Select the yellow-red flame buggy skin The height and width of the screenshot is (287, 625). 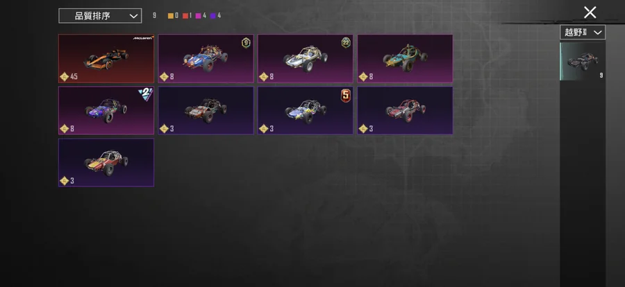106,162
